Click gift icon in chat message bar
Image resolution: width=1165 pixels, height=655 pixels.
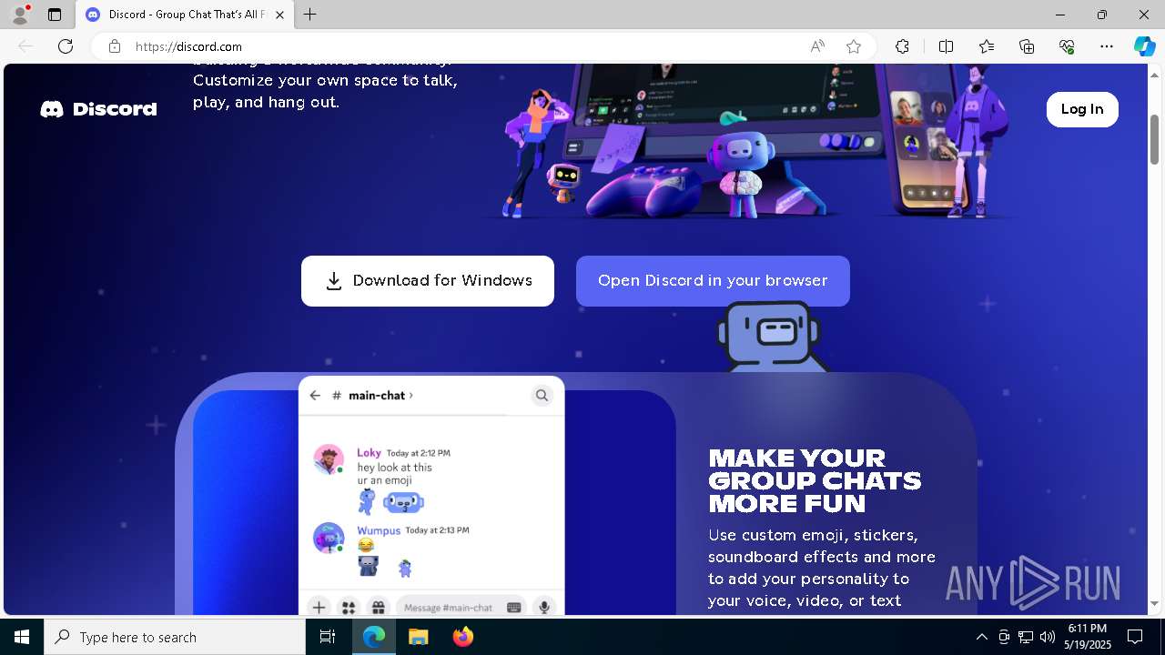point(379,607)
